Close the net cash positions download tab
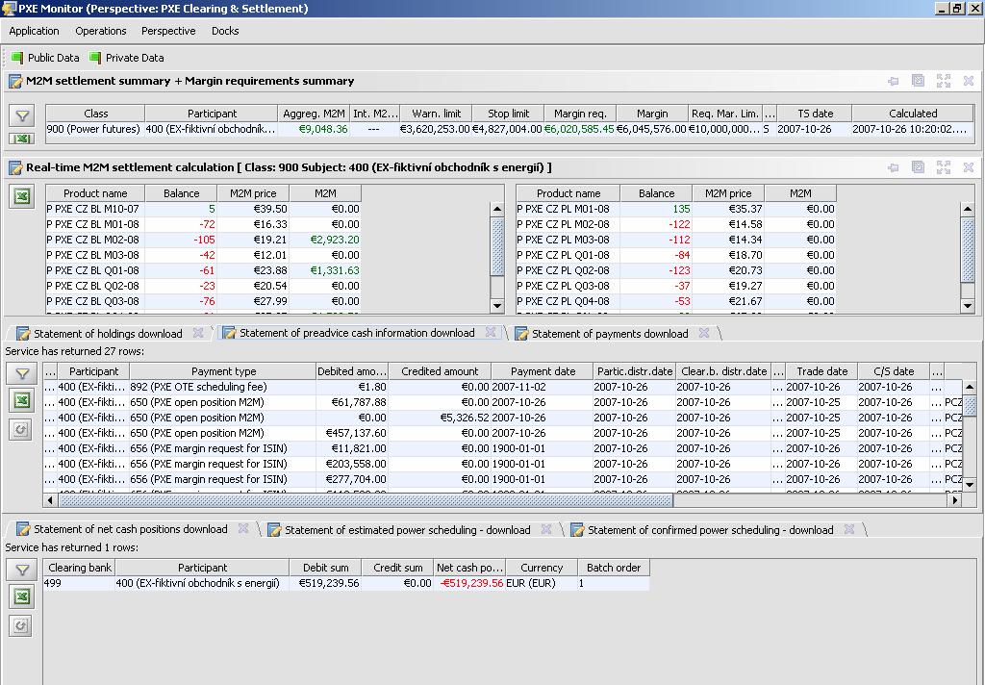This screenshot has width=985, height=685. [x=243, y=528]
